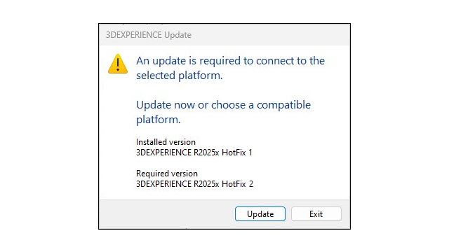This screenshot has height=252, width=449.
Task: Click empty gray footer area left of Update
Action: click(x=166, y=214)
